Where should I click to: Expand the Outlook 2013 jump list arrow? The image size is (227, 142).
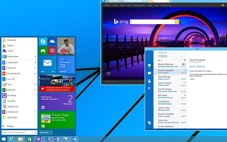click(36, 62)
